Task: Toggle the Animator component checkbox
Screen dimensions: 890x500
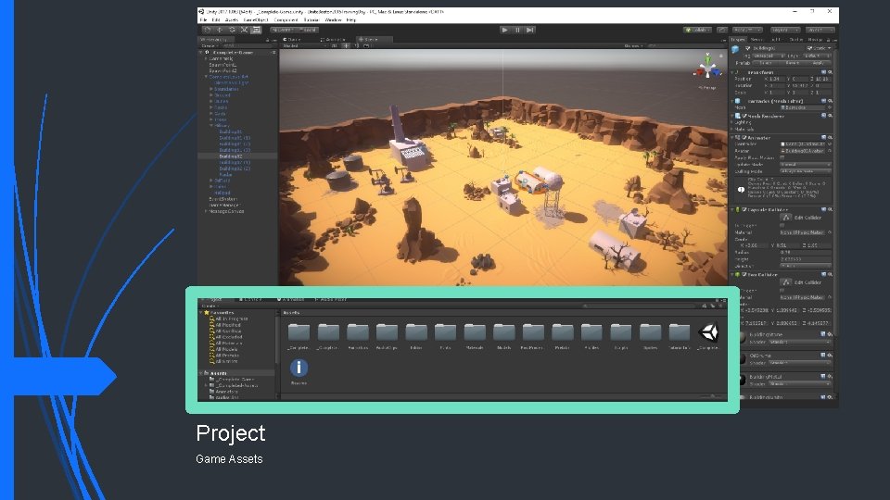Action: point(744,138)
